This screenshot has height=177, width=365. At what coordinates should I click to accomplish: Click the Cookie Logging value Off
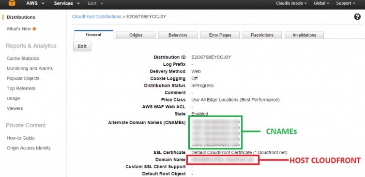click(195, 78)
